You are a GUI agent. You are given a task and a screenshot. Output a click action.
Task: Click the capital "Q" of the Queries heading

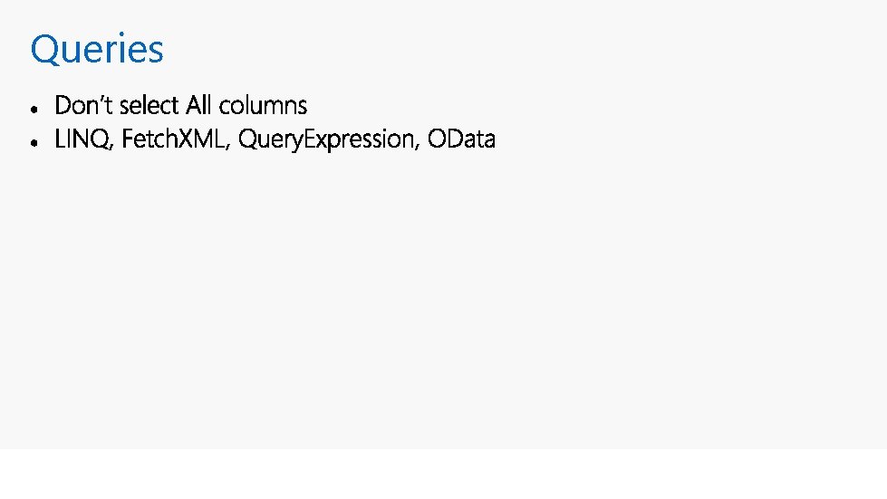[44, 51]
